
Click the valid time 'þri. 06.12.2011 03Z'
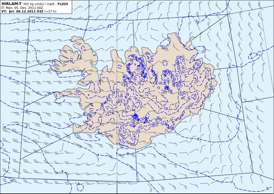pyautogui.click(x=26, y=11)
